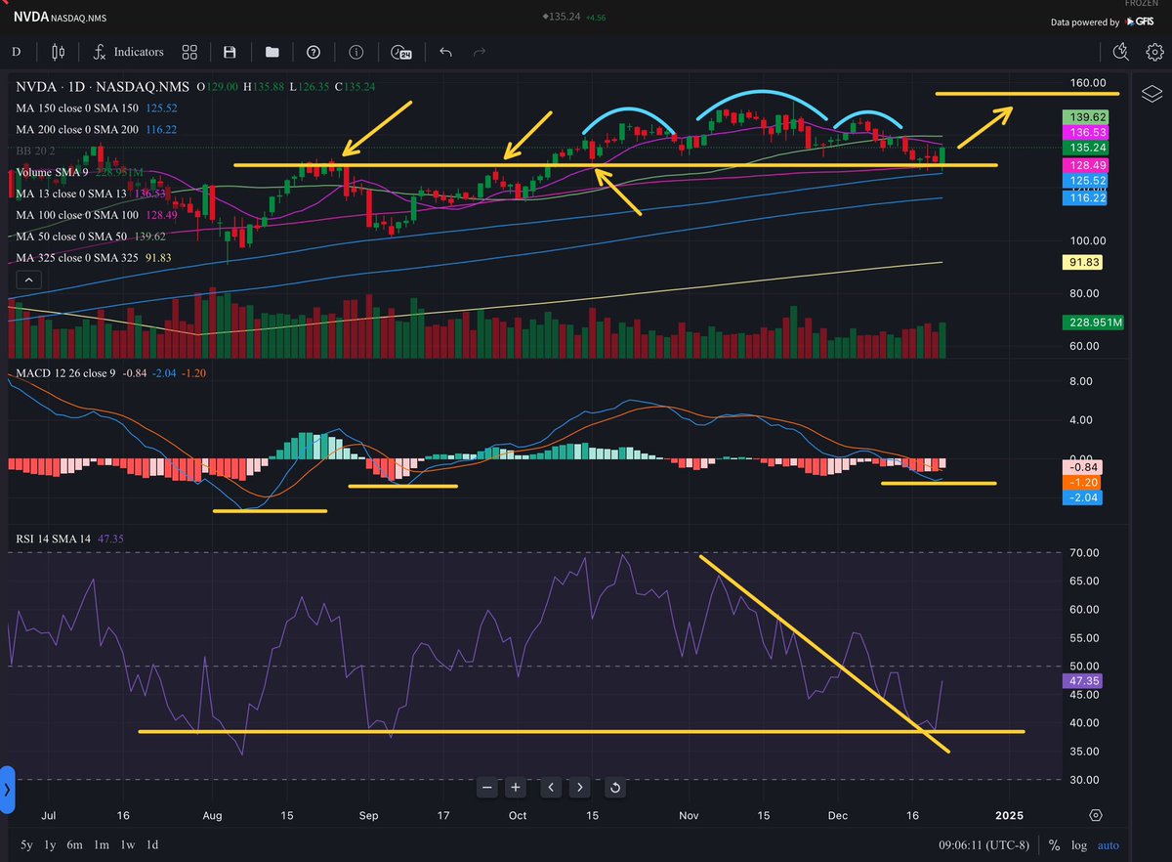Zoom out the chart with minus button

pos(488,787)
